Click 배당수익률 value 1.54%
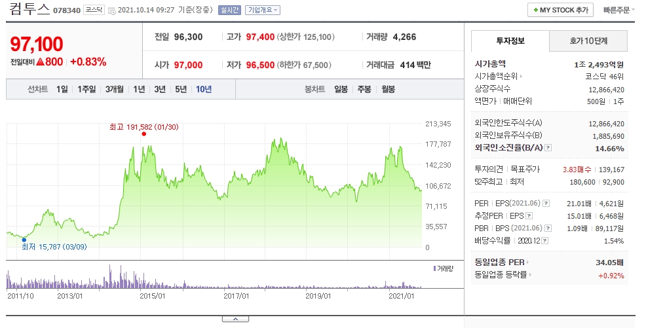This screenshot has width=646, height=328. (614, 241)
